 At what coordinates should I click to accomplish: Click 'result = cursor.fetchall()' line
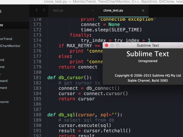95,131
